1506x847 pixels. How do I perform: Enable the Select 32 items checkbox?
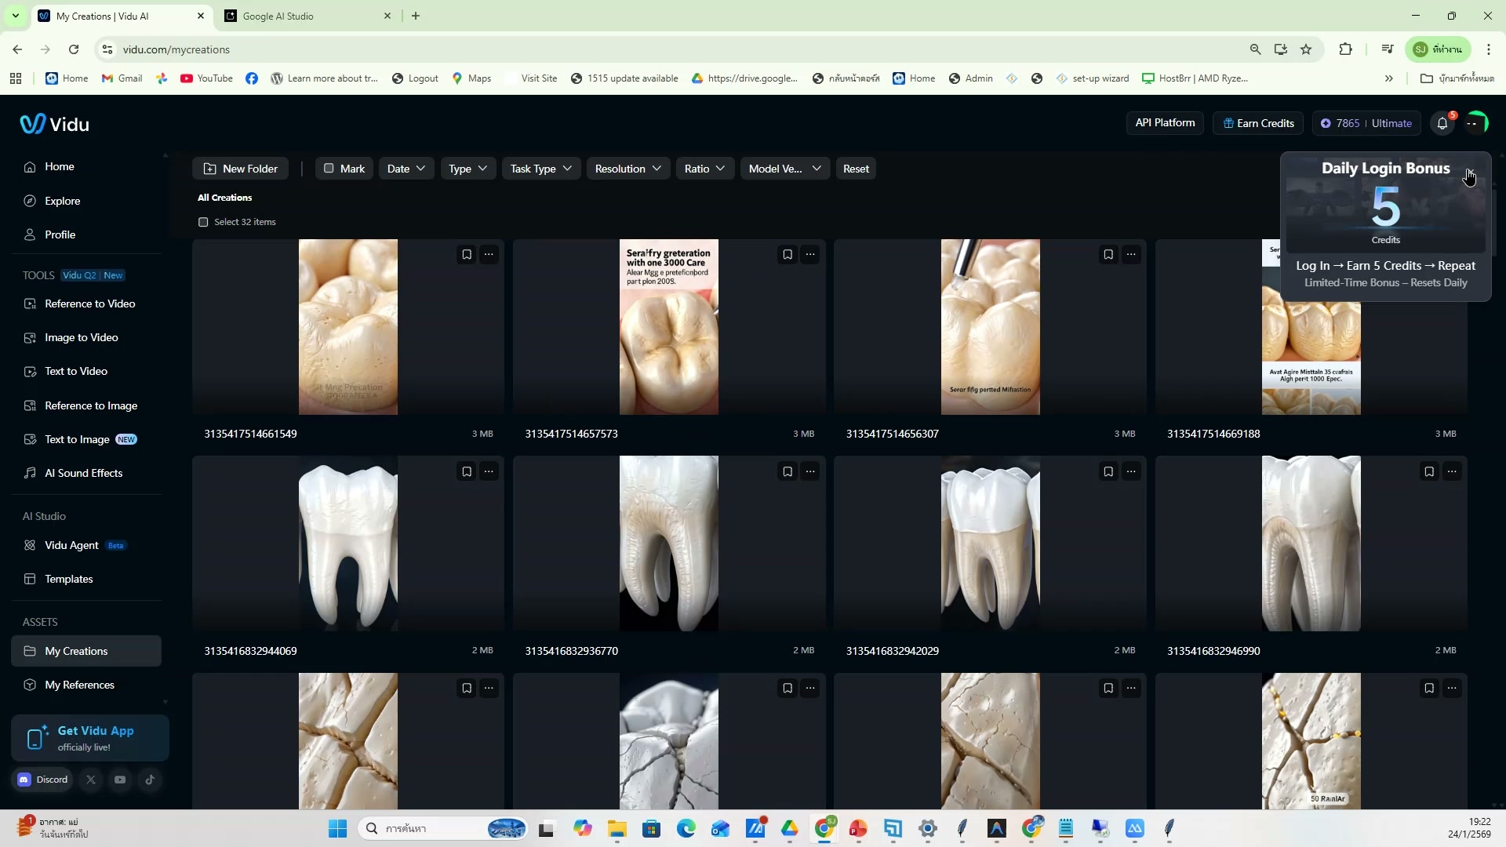coord(203,222)
